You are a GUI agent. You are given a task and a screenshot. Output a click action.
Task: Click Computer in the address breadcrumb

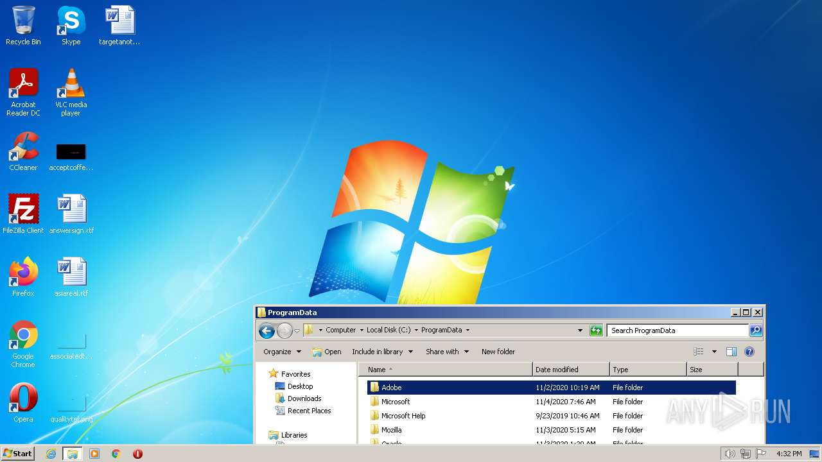[x=340, y=330]
